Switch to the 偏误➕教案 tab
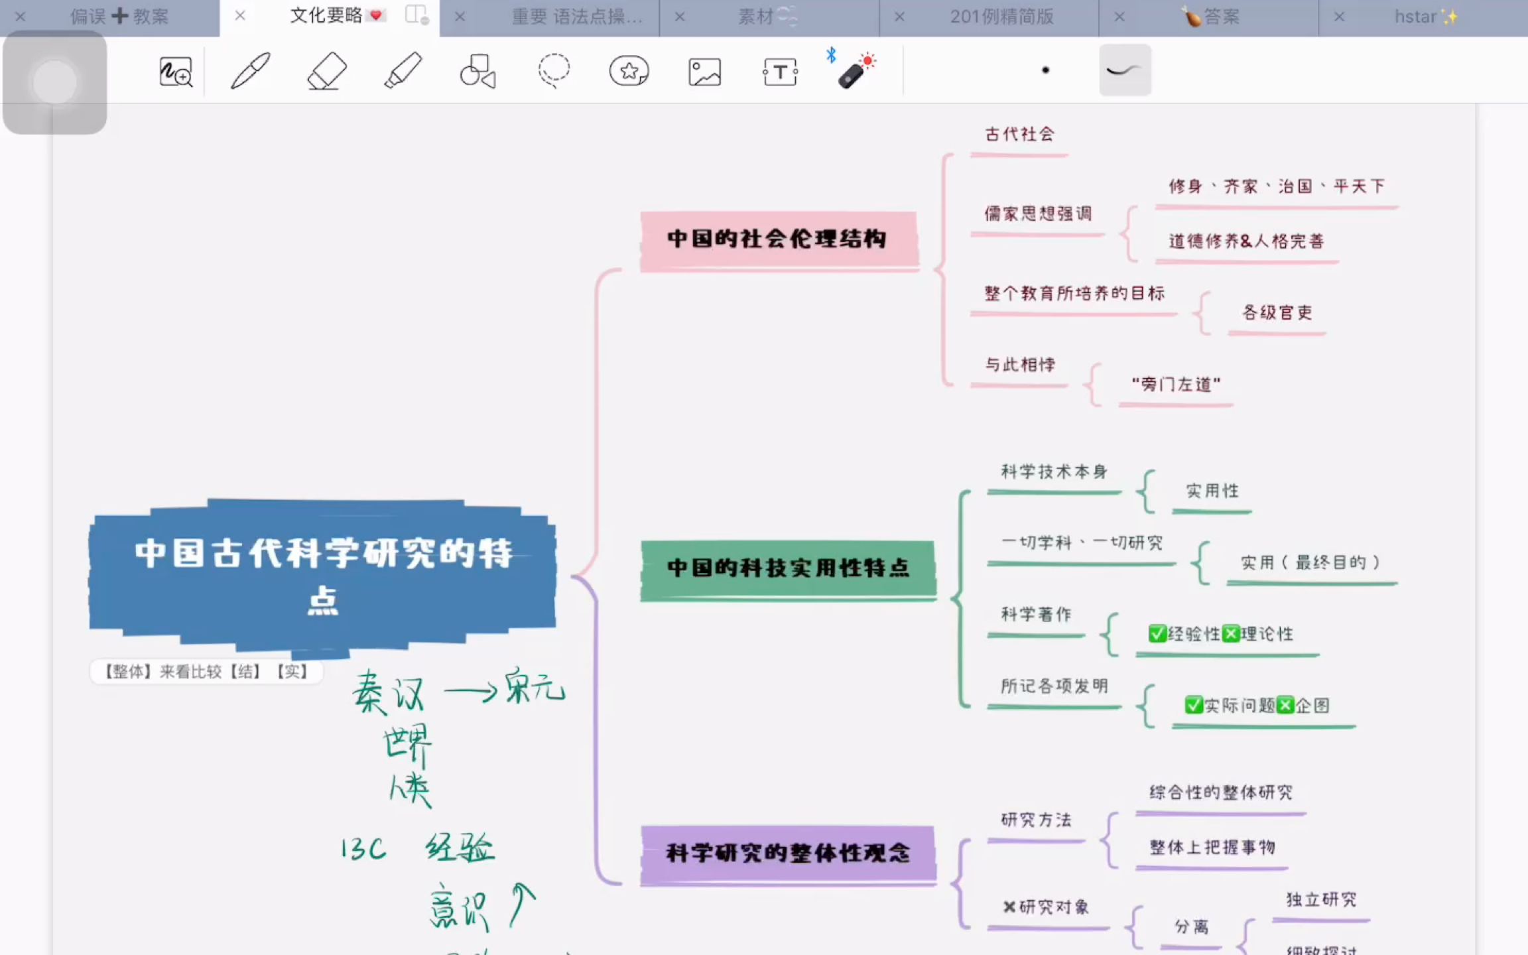The height and width of the screenshot is (955, 1528). [x=119, y=17]
